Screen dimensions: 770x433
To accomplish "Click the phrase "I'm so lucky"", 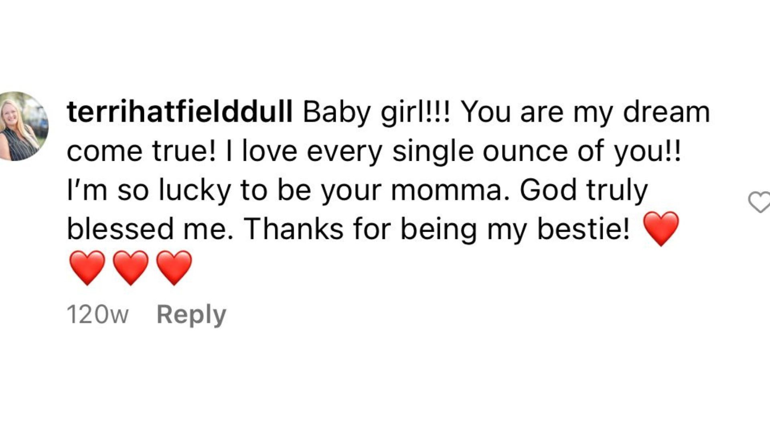I will click(x=148, y=190).
